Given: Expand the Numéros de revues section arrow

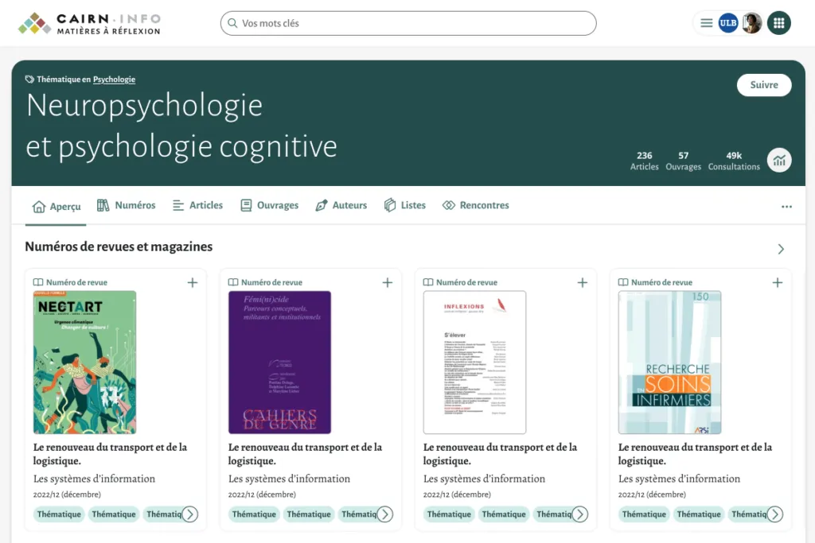Looking at the screenshot, I should [781, 249].
